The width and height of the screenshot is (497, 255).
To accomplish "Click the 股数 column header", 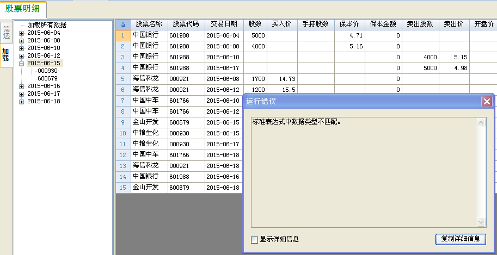I will pyautogui.click(x=255, y=24).
